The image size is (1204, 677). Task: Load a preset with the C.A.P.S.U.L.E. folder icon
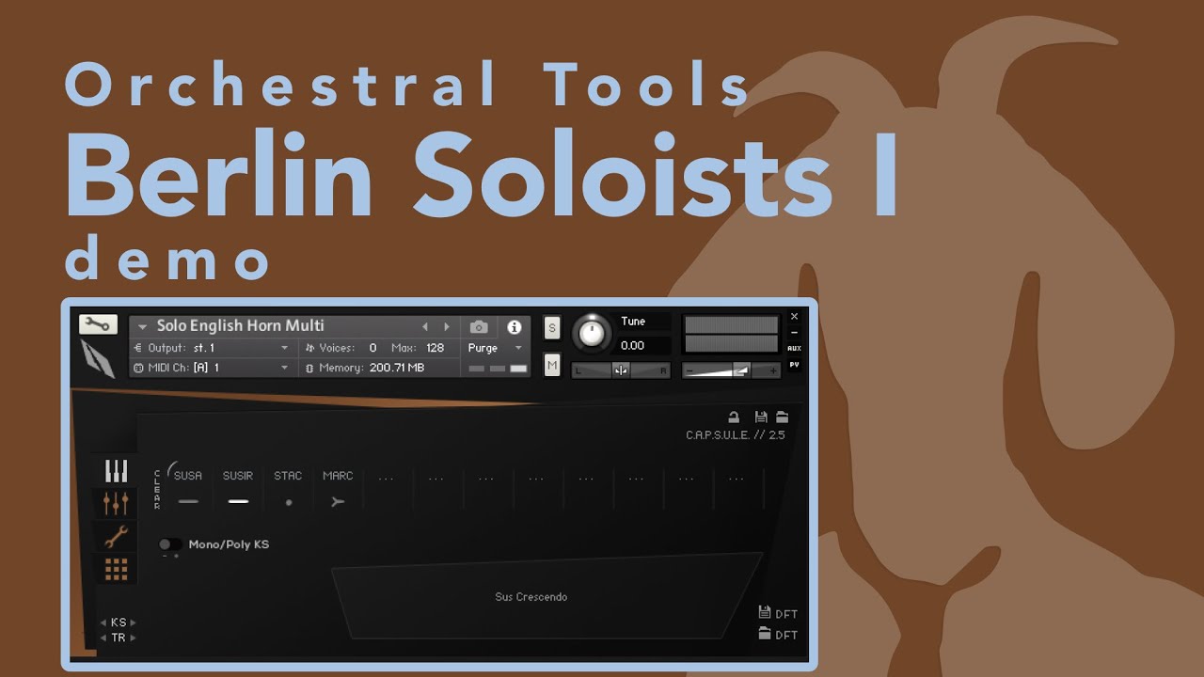(781, 417)
